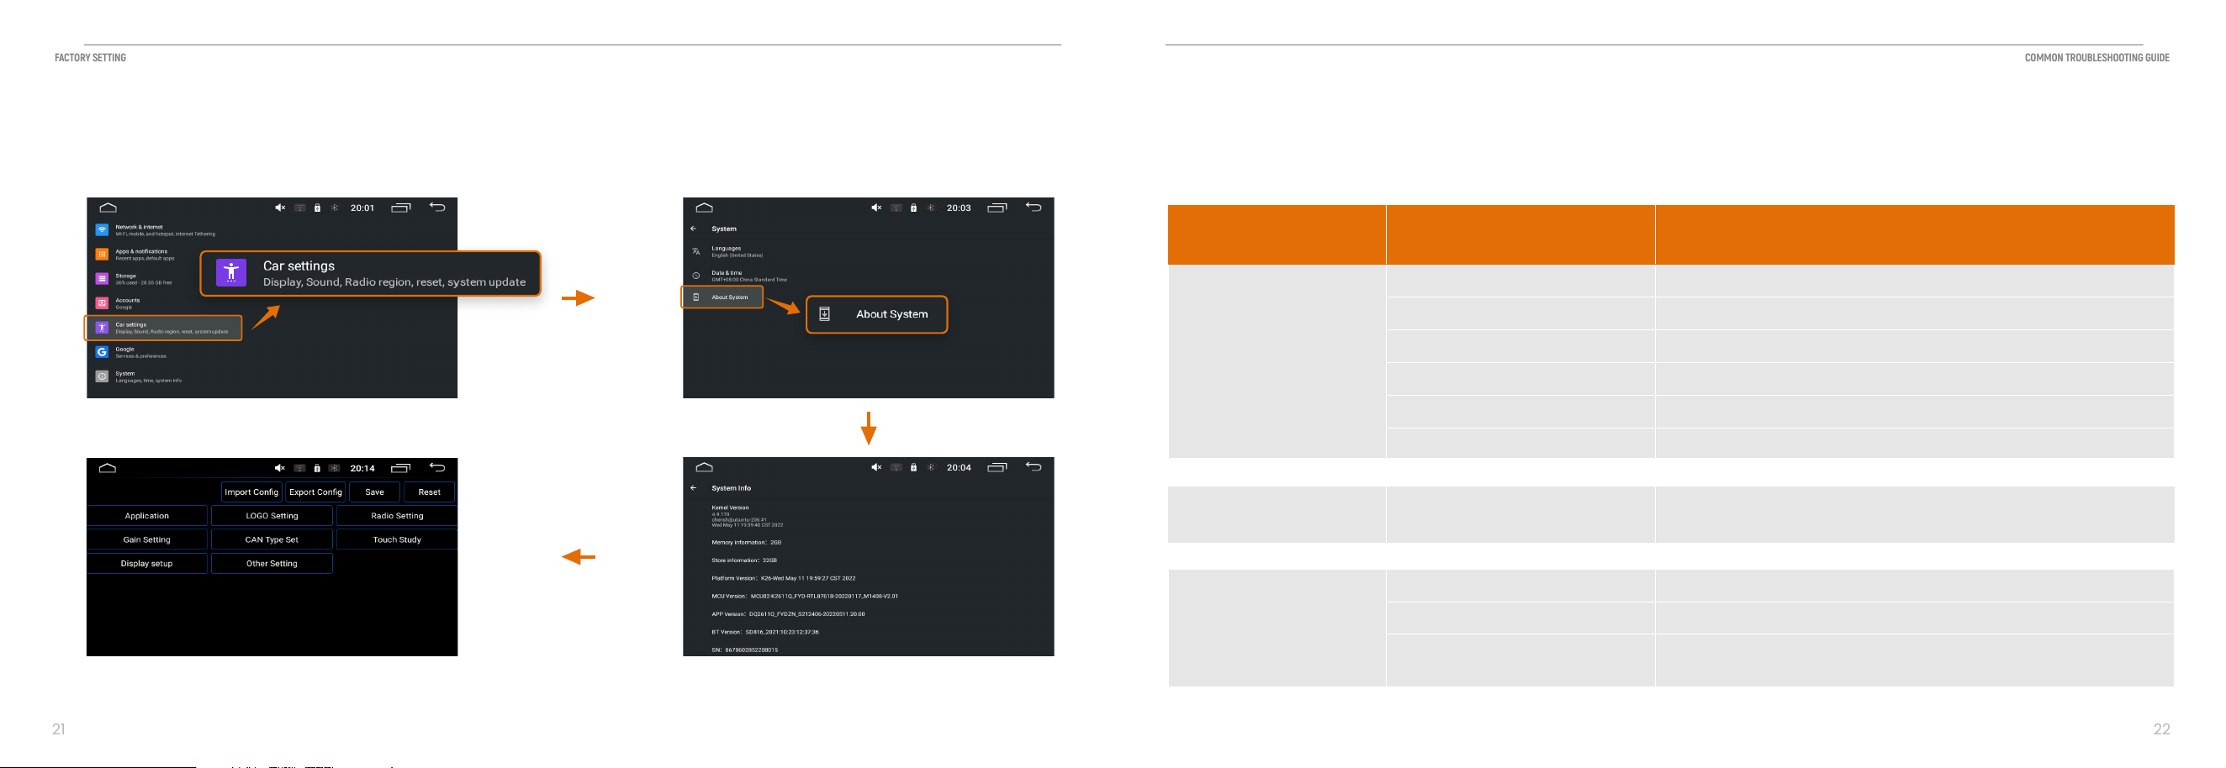Screen dimensions: 2226x768
Task: Click the MCU Version line
Action: point(805,596)
